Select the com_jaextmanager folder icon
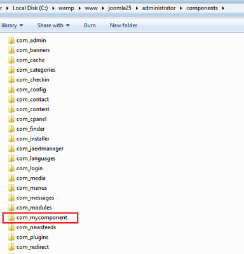Screen dimensions: 244x254 [11, 149]
